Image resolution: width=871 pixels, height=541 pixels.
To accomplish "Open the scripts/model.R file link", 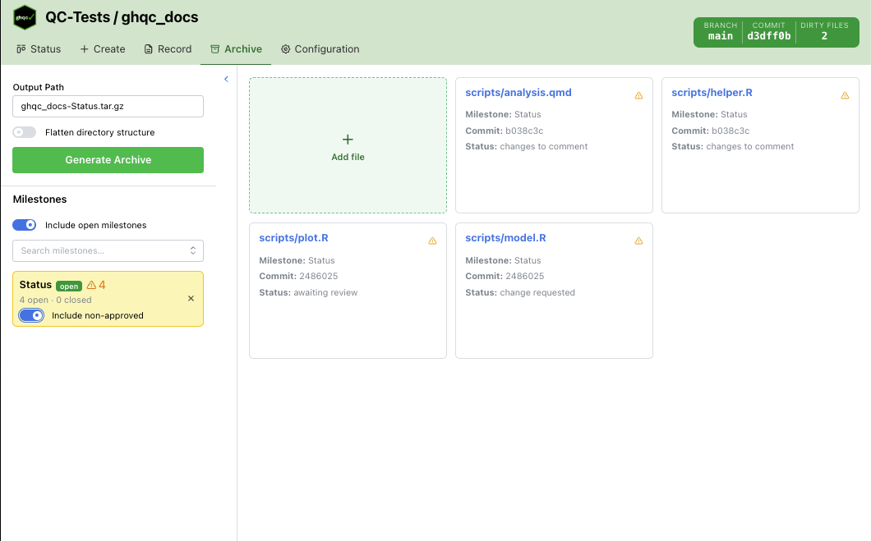I will pos(505,238).
